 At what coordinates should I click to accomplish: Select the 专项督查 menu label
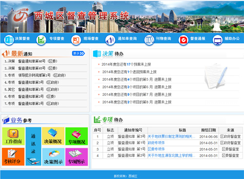click(x=57, y=38)
